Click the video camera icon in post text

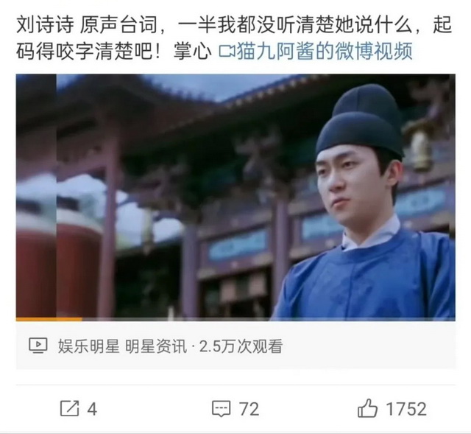(227, 51)
